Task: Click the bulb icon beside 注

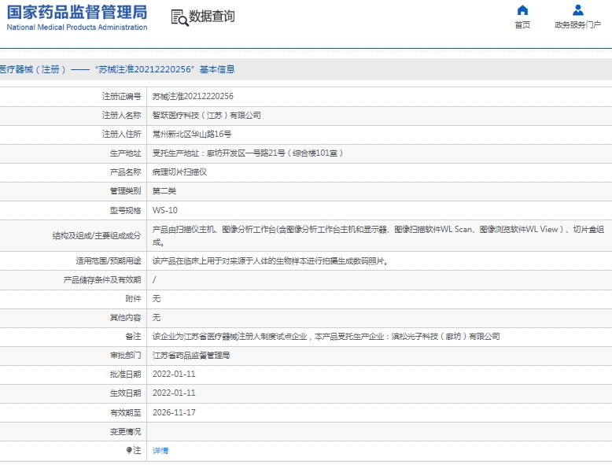Action: point(129,450)
